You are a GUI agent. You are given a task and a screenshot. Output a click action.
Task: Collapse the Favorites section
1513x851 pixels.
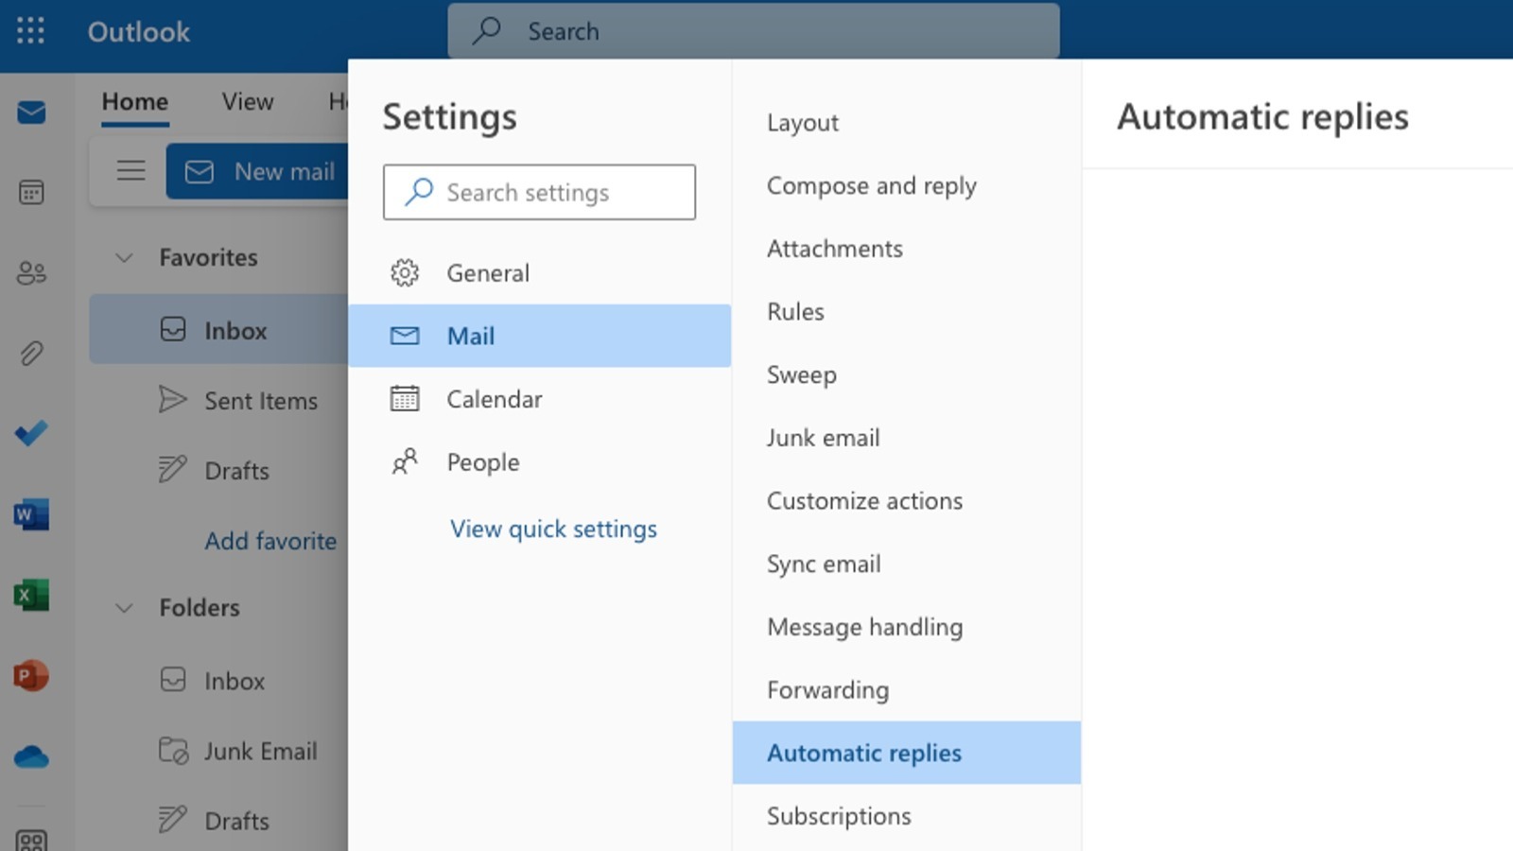124,257
